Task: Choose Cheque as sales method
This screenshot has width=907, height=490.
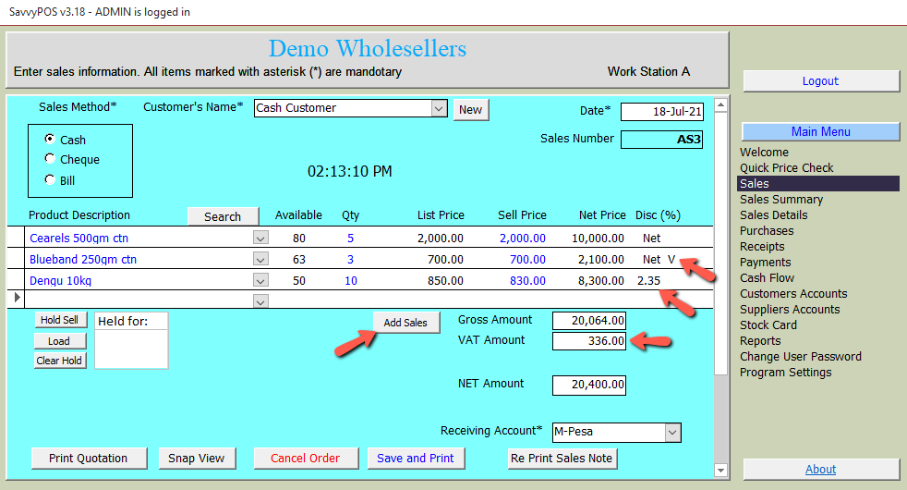Action: 50,159
